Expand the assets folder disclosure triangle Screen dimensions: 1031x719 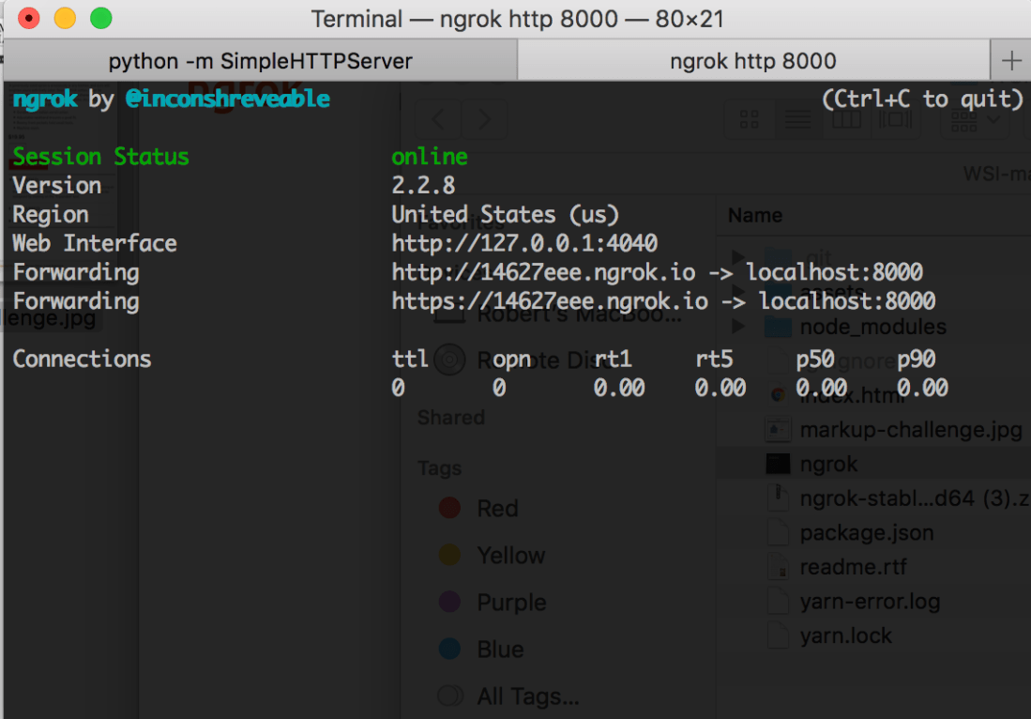tap(738, 292)
